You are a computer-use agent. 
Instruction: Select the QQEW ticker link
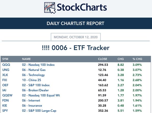pyautogui.click(x=7, y=95)
